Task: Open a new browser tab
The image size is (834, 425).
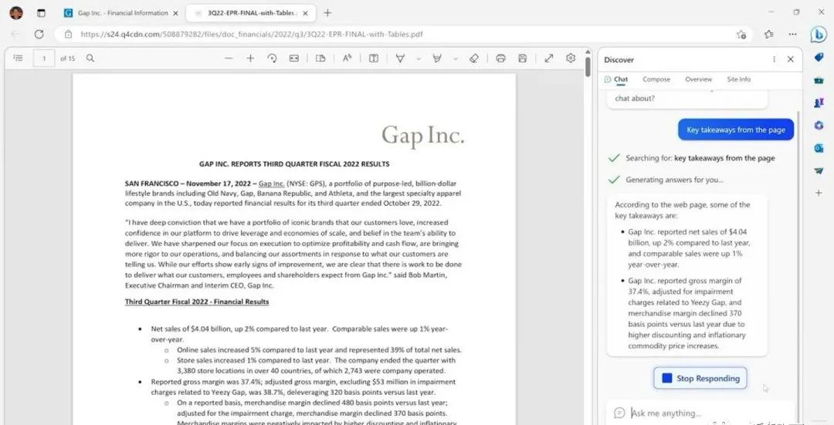Action: [327, 13]
